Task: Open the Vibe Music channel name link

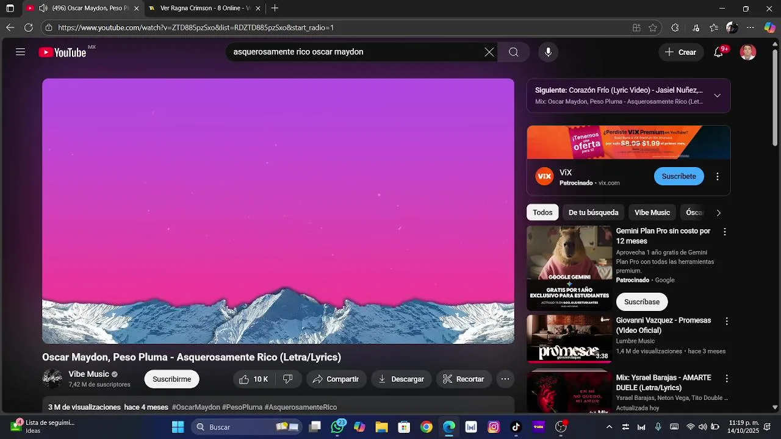Action: click(x=89, y=374)
